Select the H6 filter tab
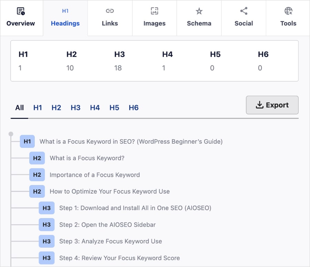This screenshot has height=267, width=310. coord(134,108)
